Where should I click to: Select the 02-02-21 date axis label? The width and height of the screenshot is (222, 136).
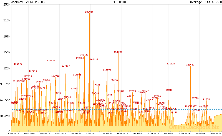tap(91, 133)
